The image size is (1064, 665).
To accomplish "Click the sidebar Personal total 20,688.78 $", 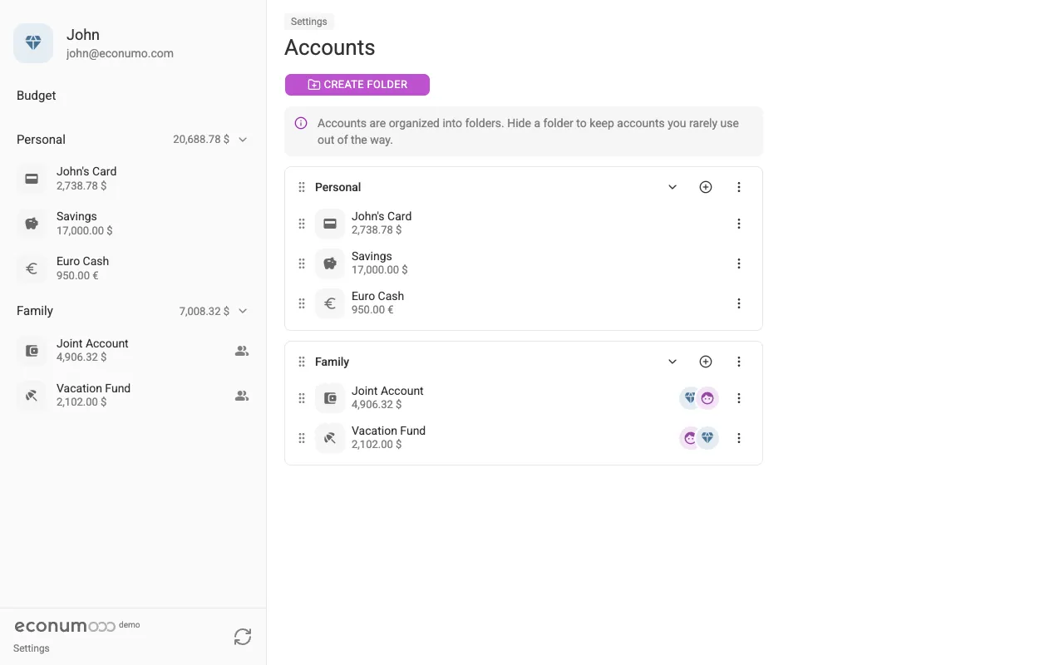I will [x=201, y=140].
